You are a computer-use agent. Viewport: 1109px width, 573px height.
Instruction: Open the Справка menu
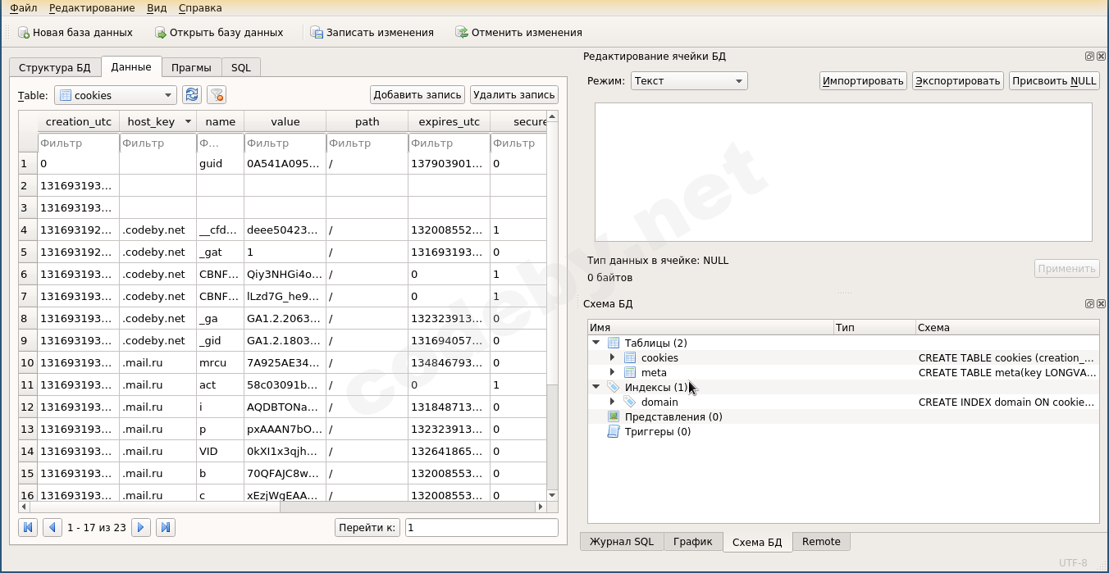coord(200,8)
